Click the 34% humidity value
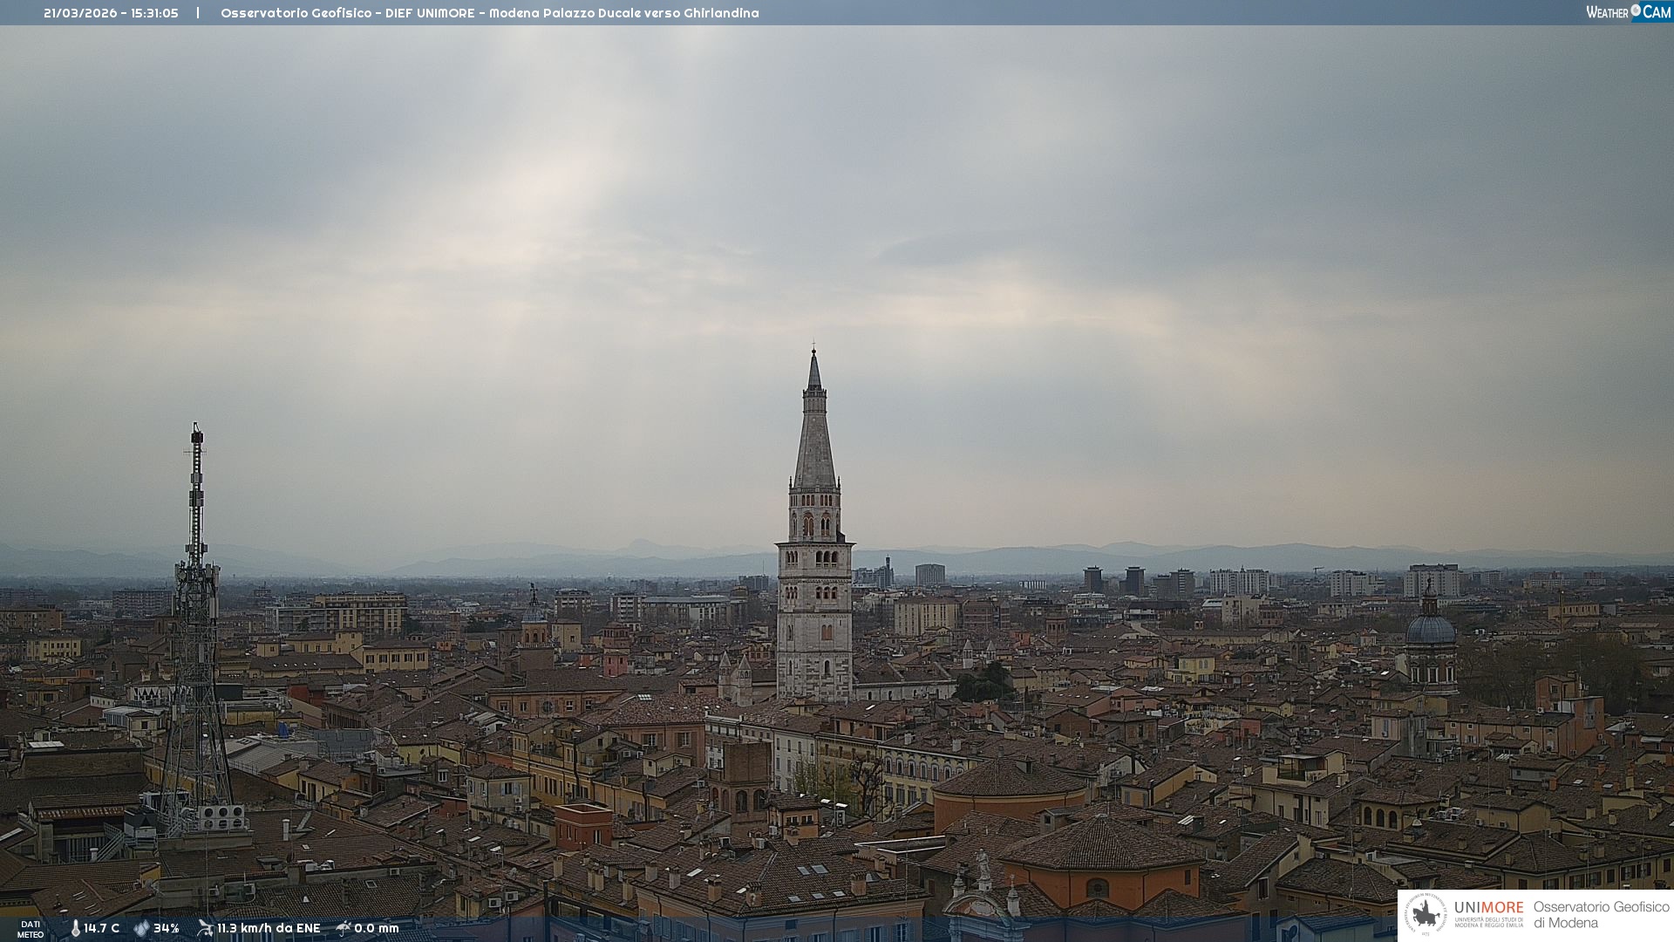This screenshot has height=942, width=1674. coord(167,929)
